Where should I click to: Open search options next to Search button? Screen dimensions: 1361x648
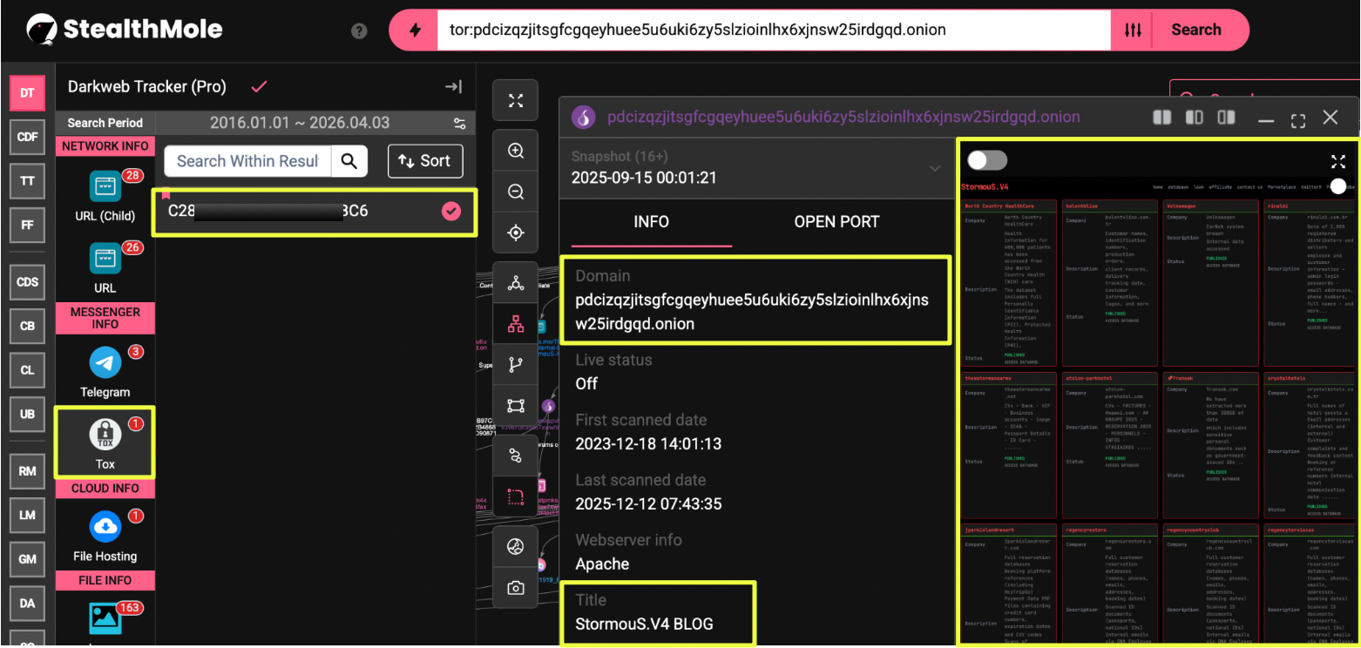coord(1132,30)
